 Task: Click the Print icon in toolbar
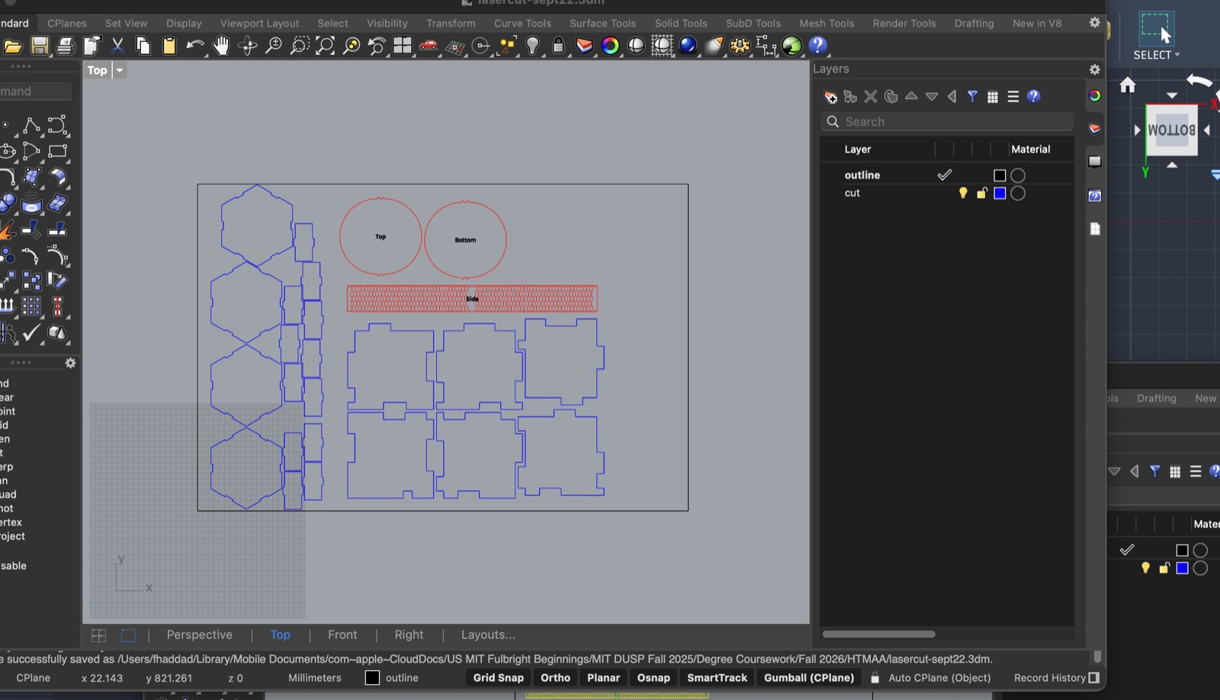pyautogui.click(x=66, y=47)
